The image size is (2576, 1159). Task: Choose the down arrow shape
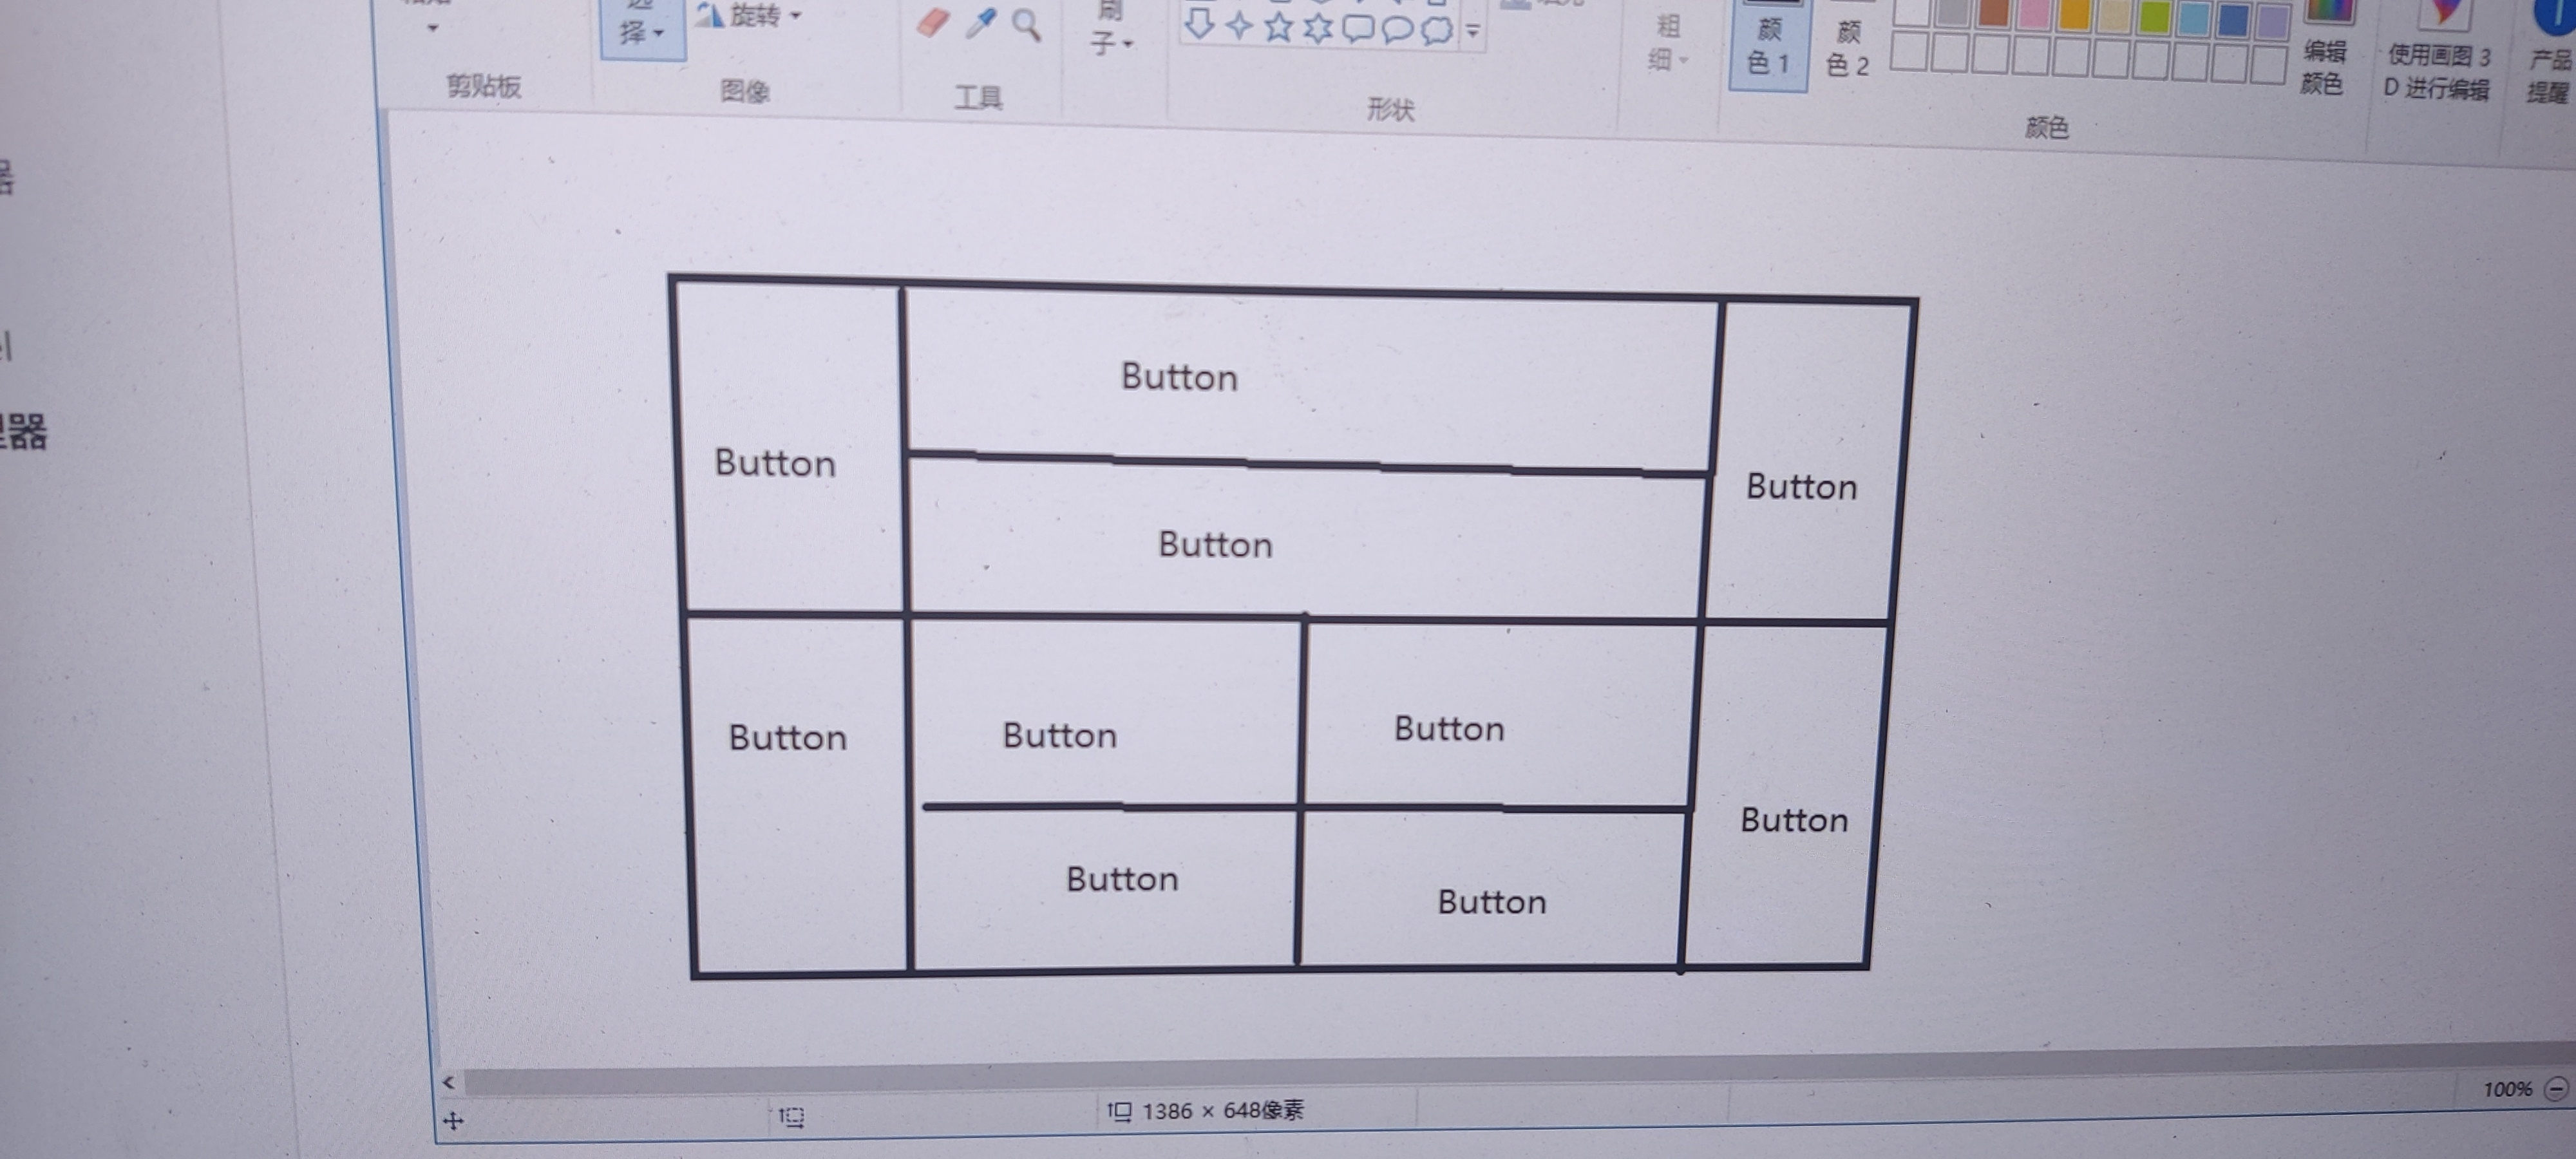[x=1199, y=23]
